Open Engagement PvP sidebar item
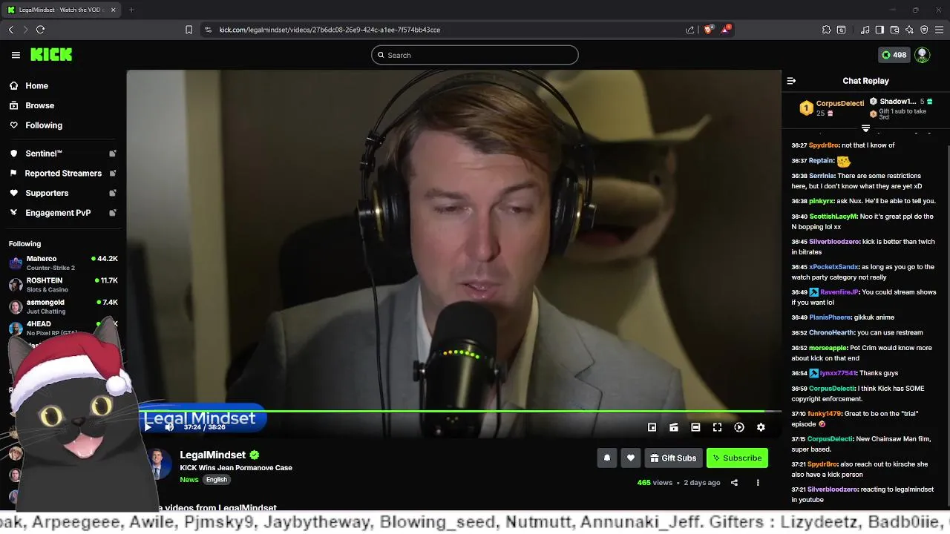The height and width of the screenshot is (534, 950). coord(61,213)
